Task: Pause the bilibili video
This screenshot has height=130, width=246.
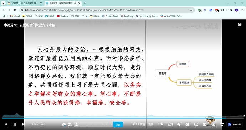Action: tap(15, 124)
